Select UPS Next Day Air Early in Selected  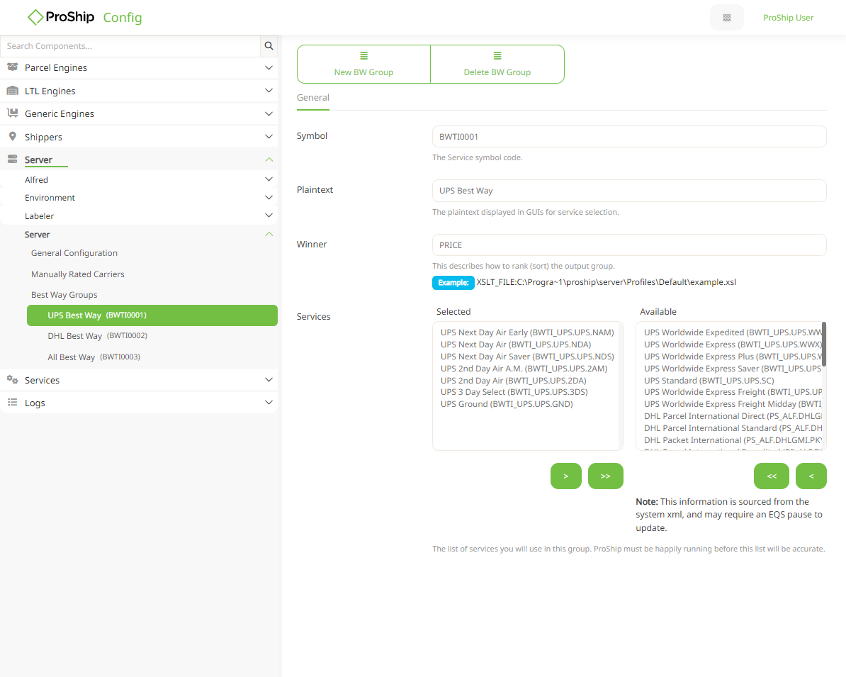pyautogui.click(x=527, y=332)
